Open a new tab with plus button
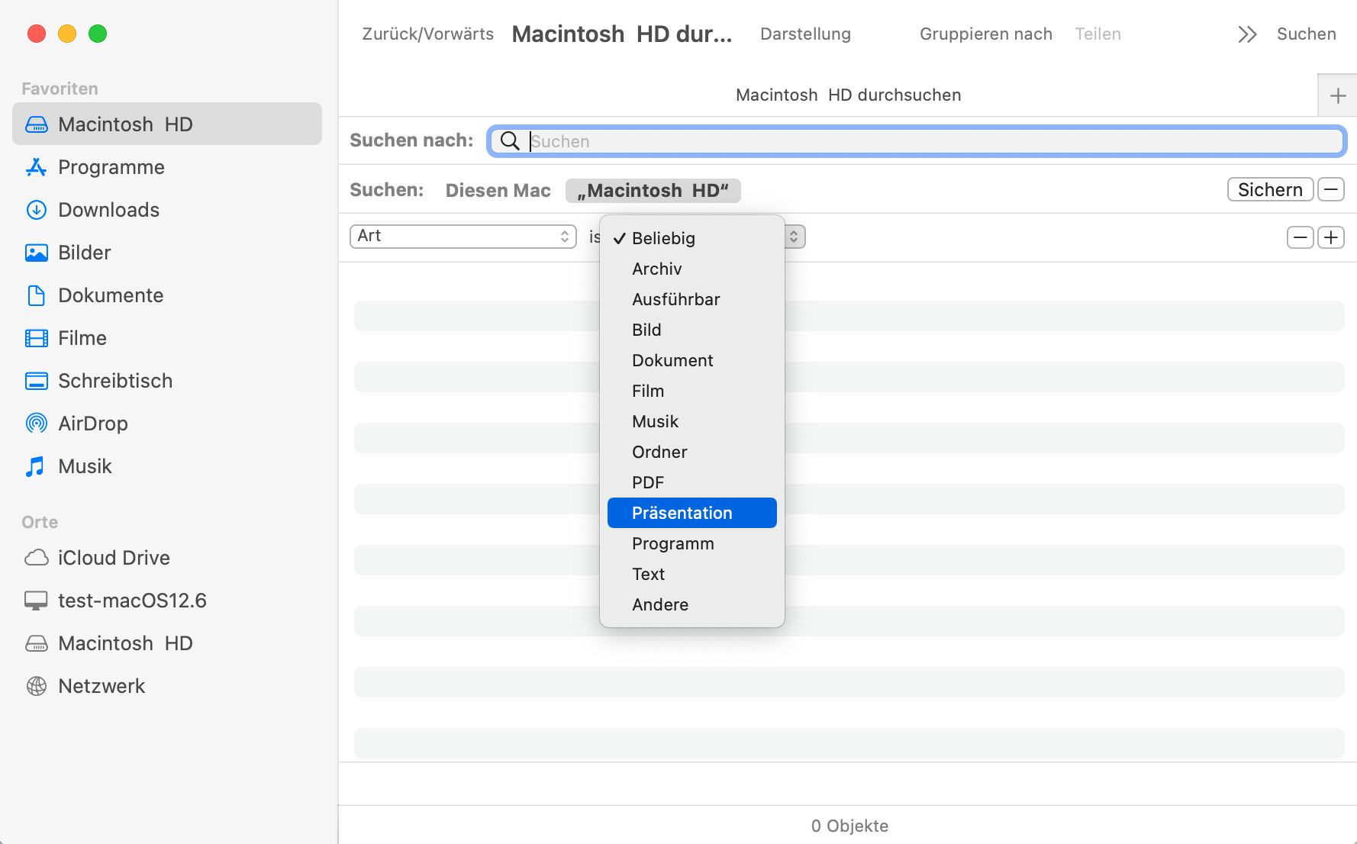 coord(1337,95)
